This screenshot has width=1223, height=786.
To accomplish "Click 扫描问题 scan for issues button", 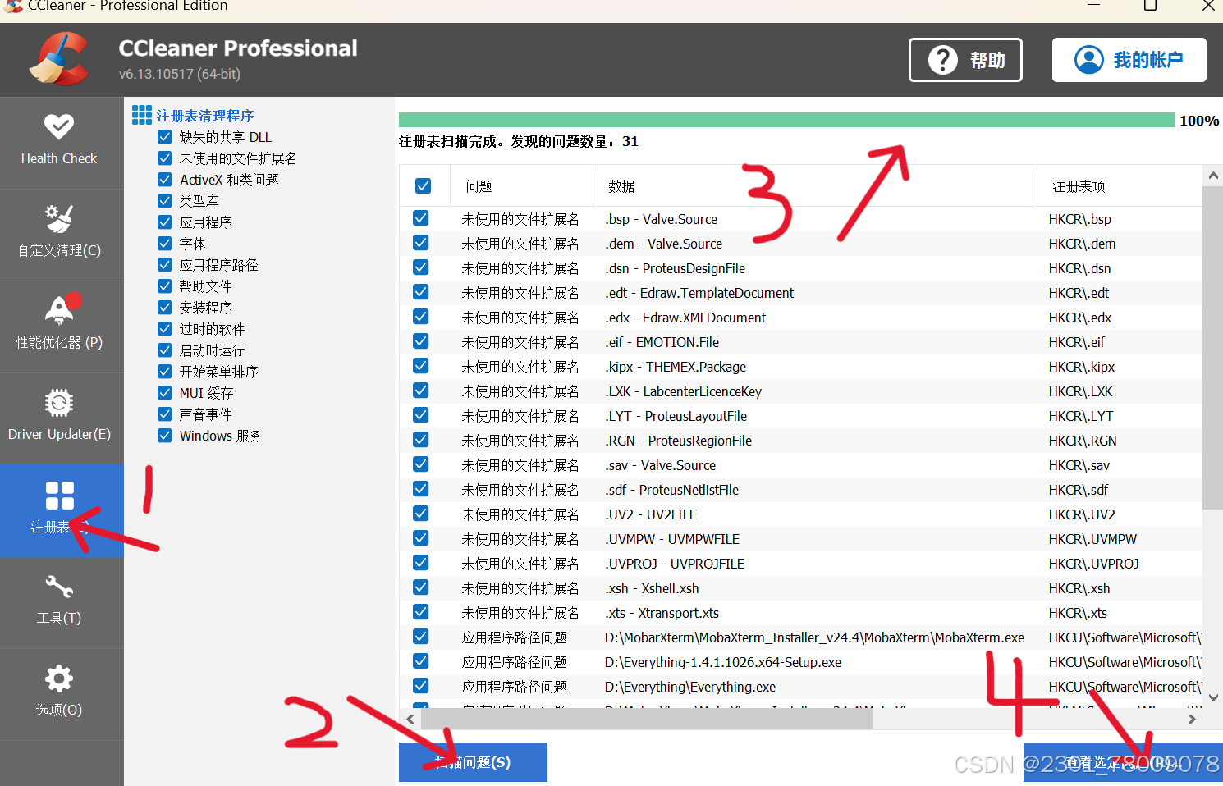I will (x=473, y=762).
